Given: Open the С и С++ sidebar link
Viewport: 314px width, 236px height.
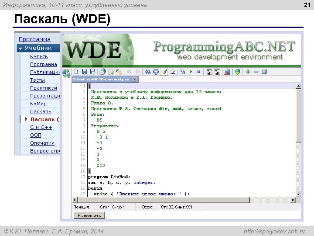Looking at the screenshot, I should point(41,128).
